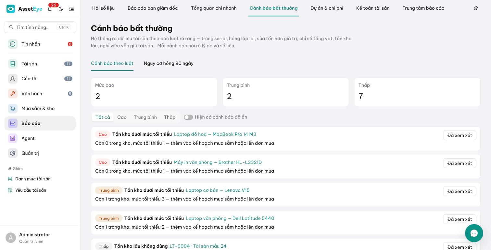The image size is (491, 250).
Task: Click the Agent sidebar icon
Action: 13,138
